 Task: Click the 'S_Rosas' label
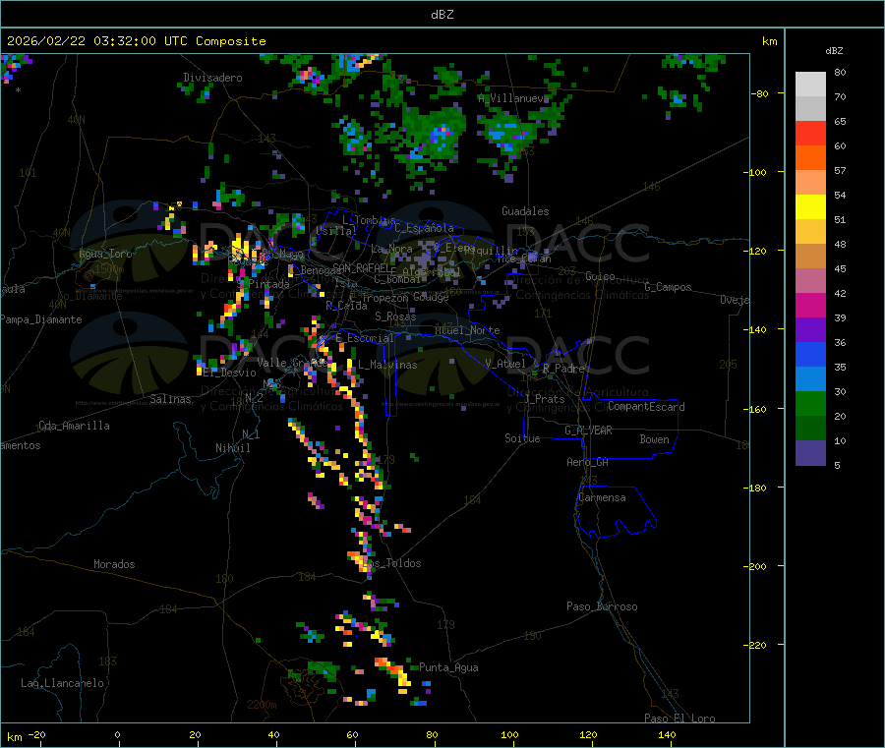[x=395, y=316]
